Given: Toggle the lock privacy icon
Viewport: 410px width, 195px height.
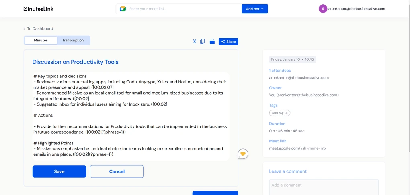Looking at the screenshot, I should coord(212,41).
